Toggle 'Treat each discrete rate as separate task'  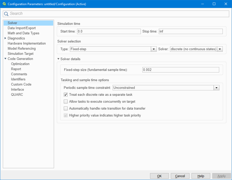pos(66,95)
